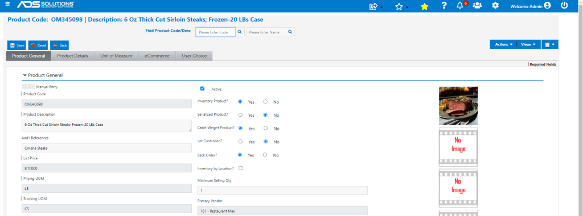The image size is (583, 216).
Task: Select Yes for Inventory Product
Action: [240, 101]
